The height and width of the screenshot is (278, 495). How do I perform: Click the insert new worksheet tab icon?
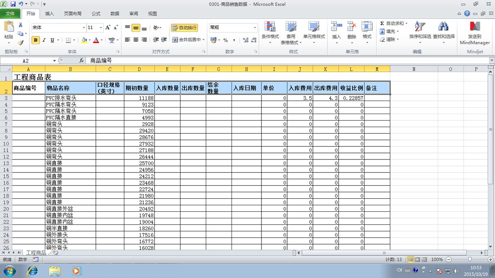tap(55, 253)
